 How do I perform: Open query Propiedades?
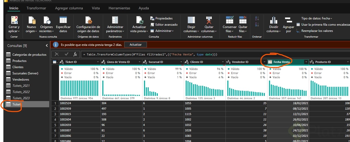(161, 18)
